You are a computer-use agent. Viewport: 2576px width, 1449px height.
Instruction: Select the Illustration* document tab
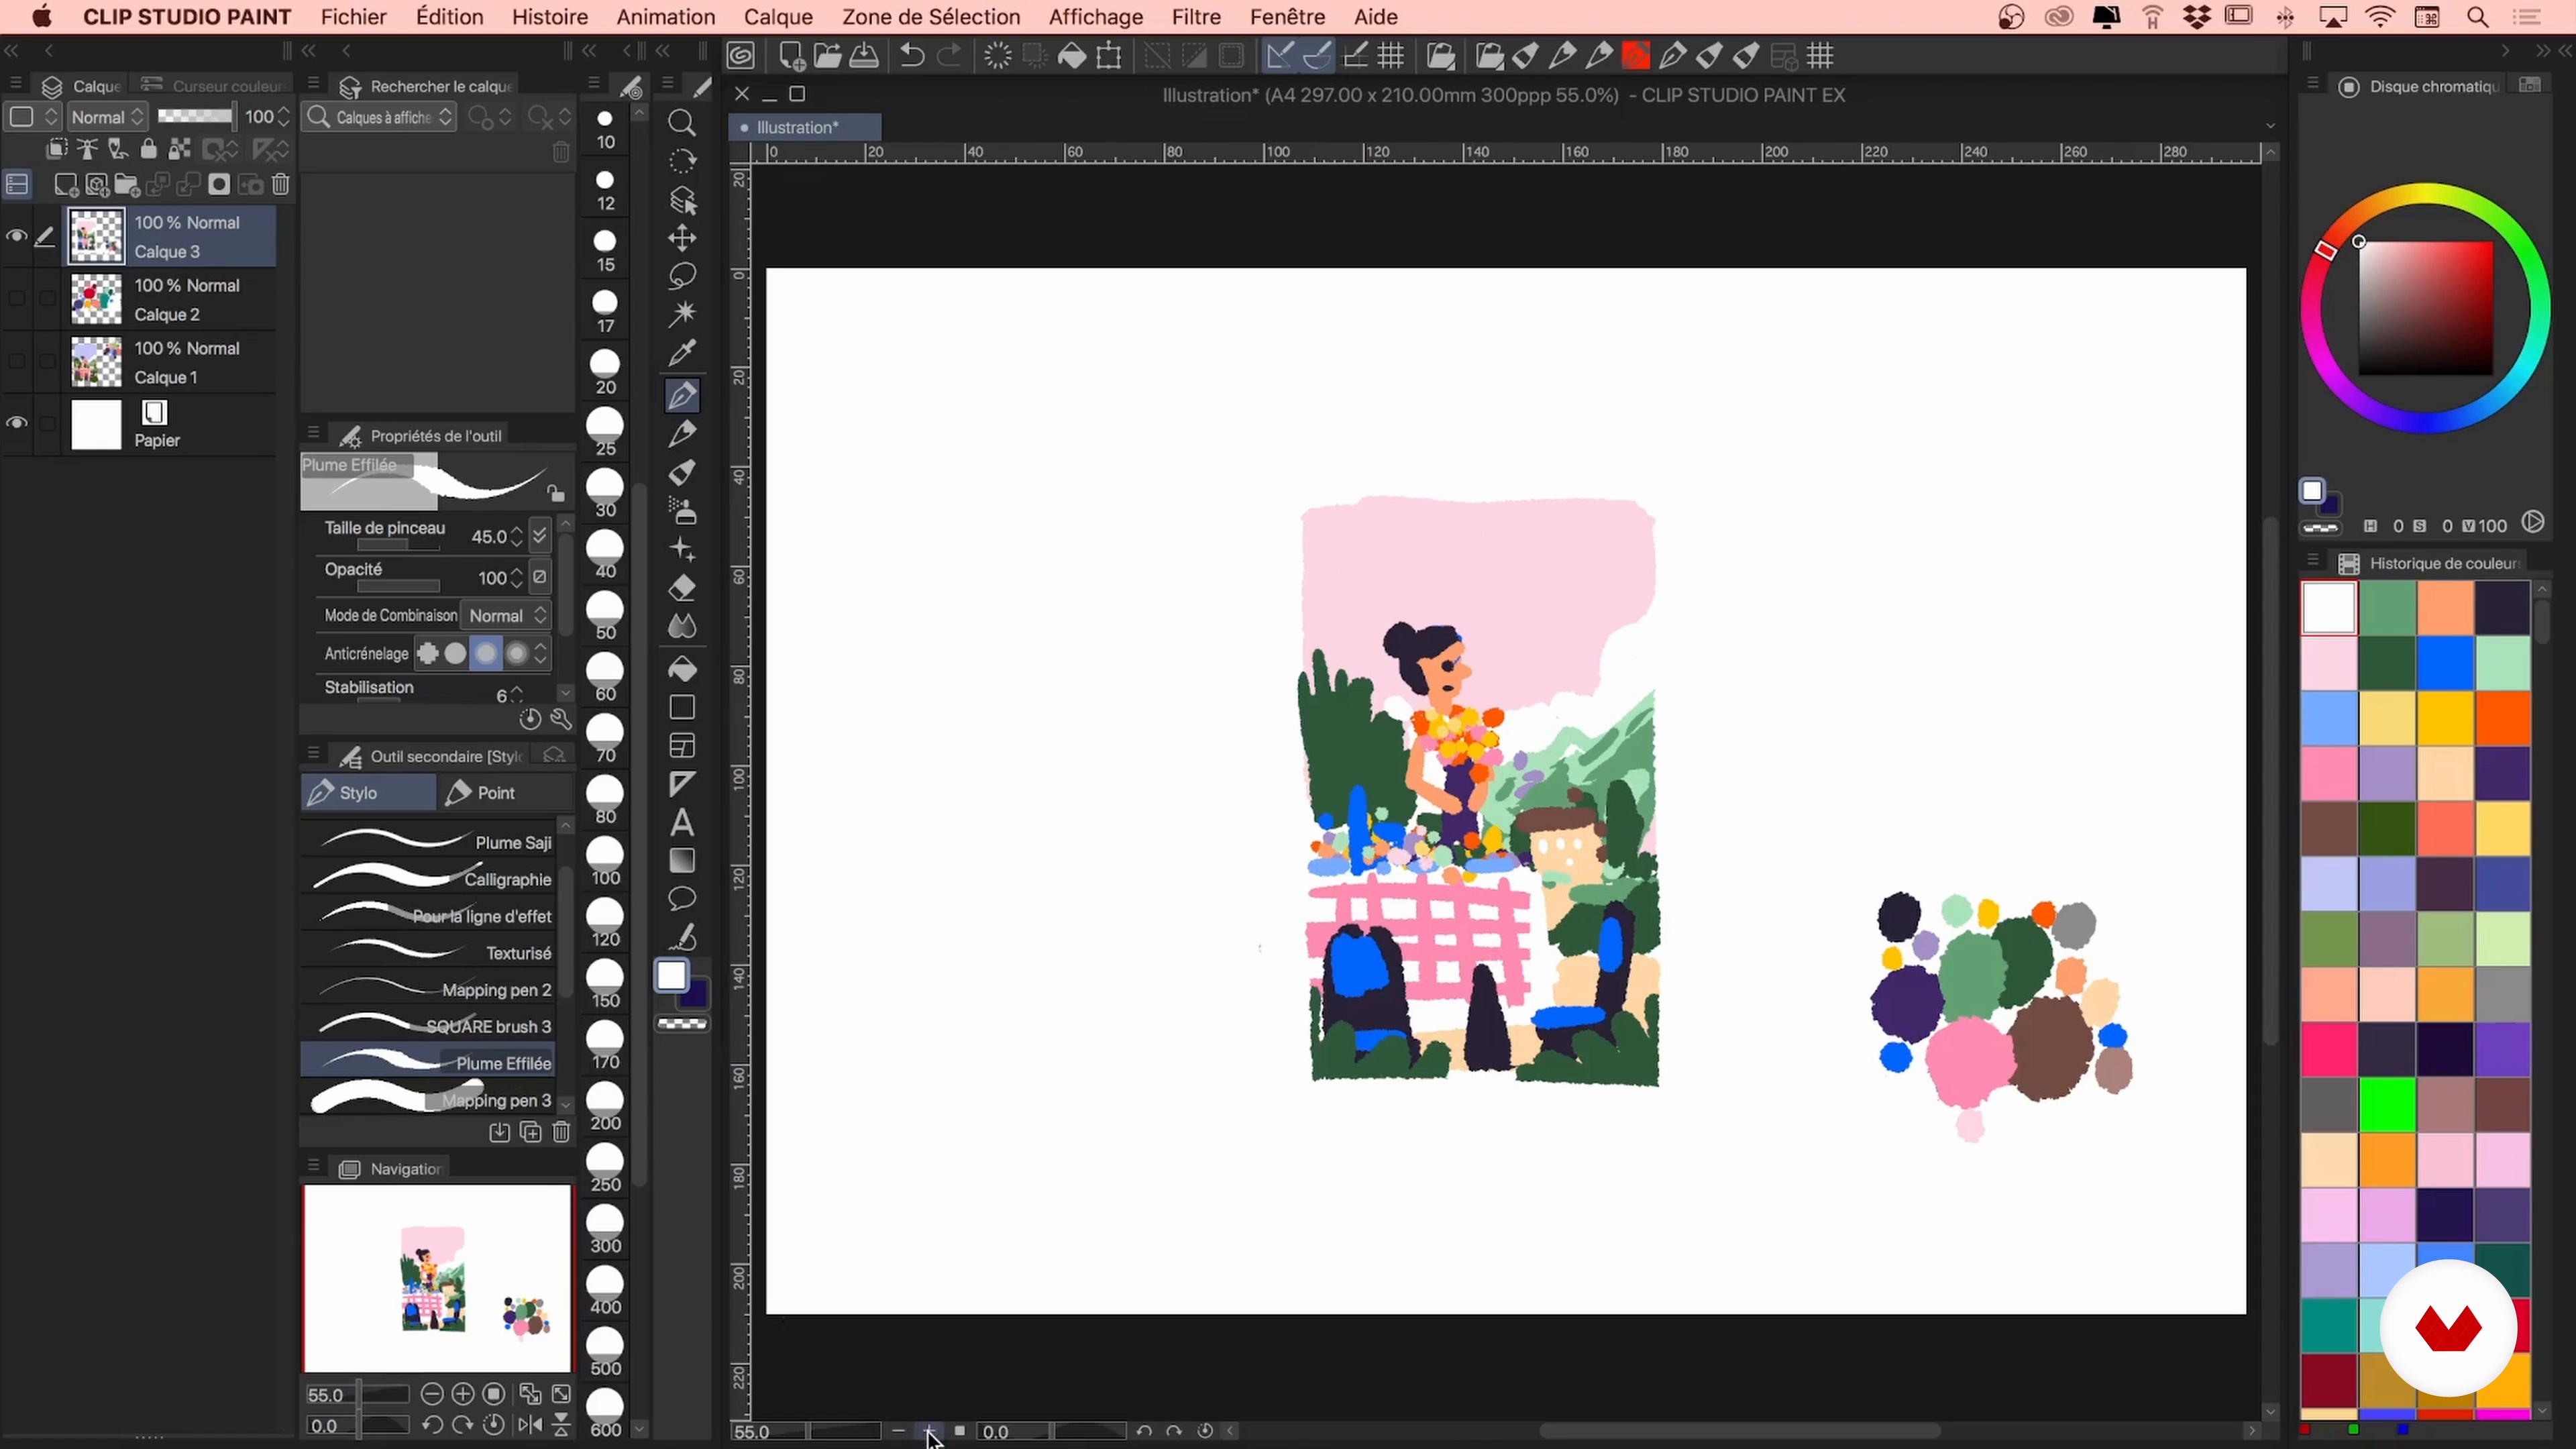[805, 127]
